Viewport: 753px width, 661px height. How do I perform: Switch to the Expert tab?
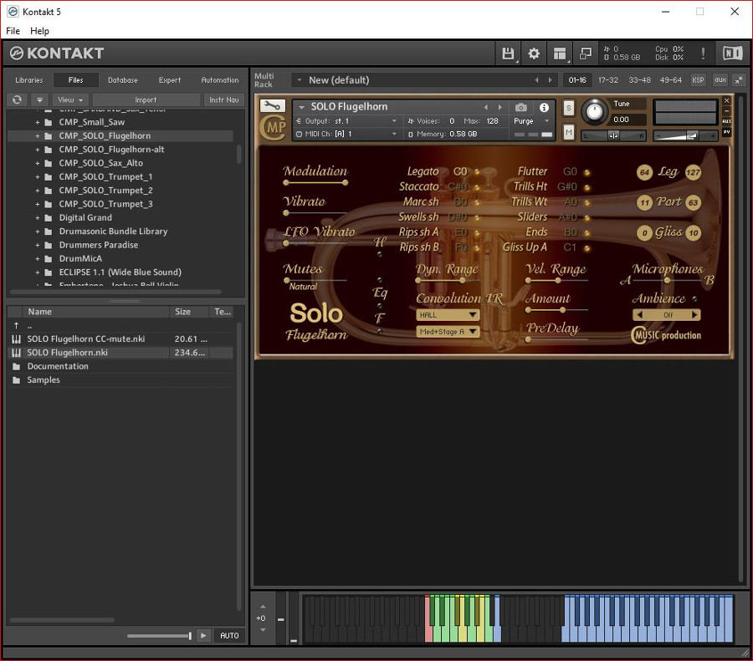click(170, 80)
